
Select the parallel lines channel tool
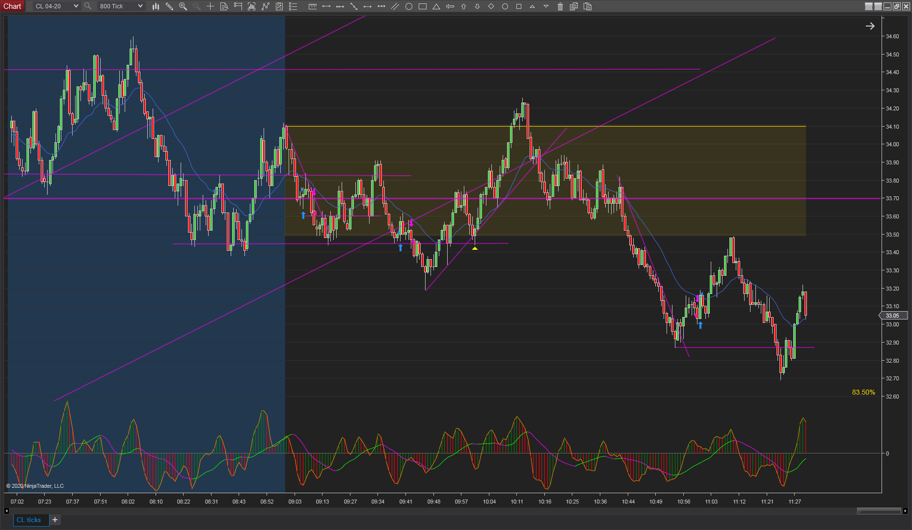tap(395, 6)
